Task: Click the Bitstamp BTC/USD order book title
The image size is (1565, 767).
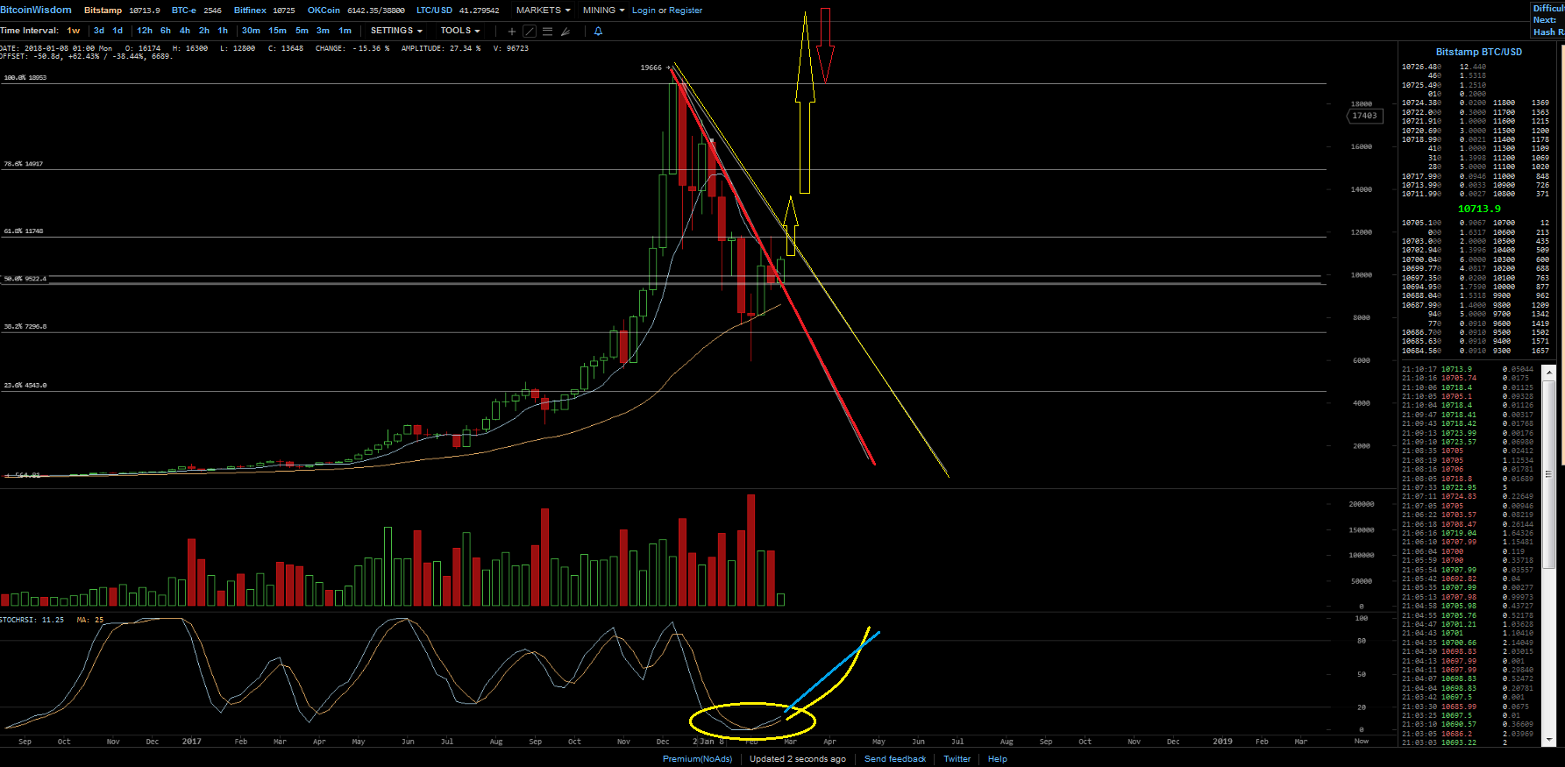Action: point(1479,52)
